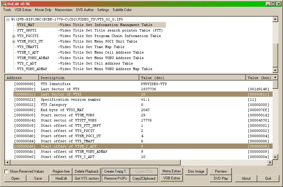Click tree panel scroll down arrow
The image size is (283, 187).
275,70
